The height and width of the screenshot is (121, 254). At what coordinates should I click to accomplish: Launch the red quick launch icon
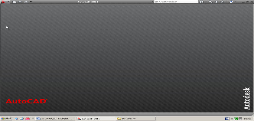pos(28,119)
